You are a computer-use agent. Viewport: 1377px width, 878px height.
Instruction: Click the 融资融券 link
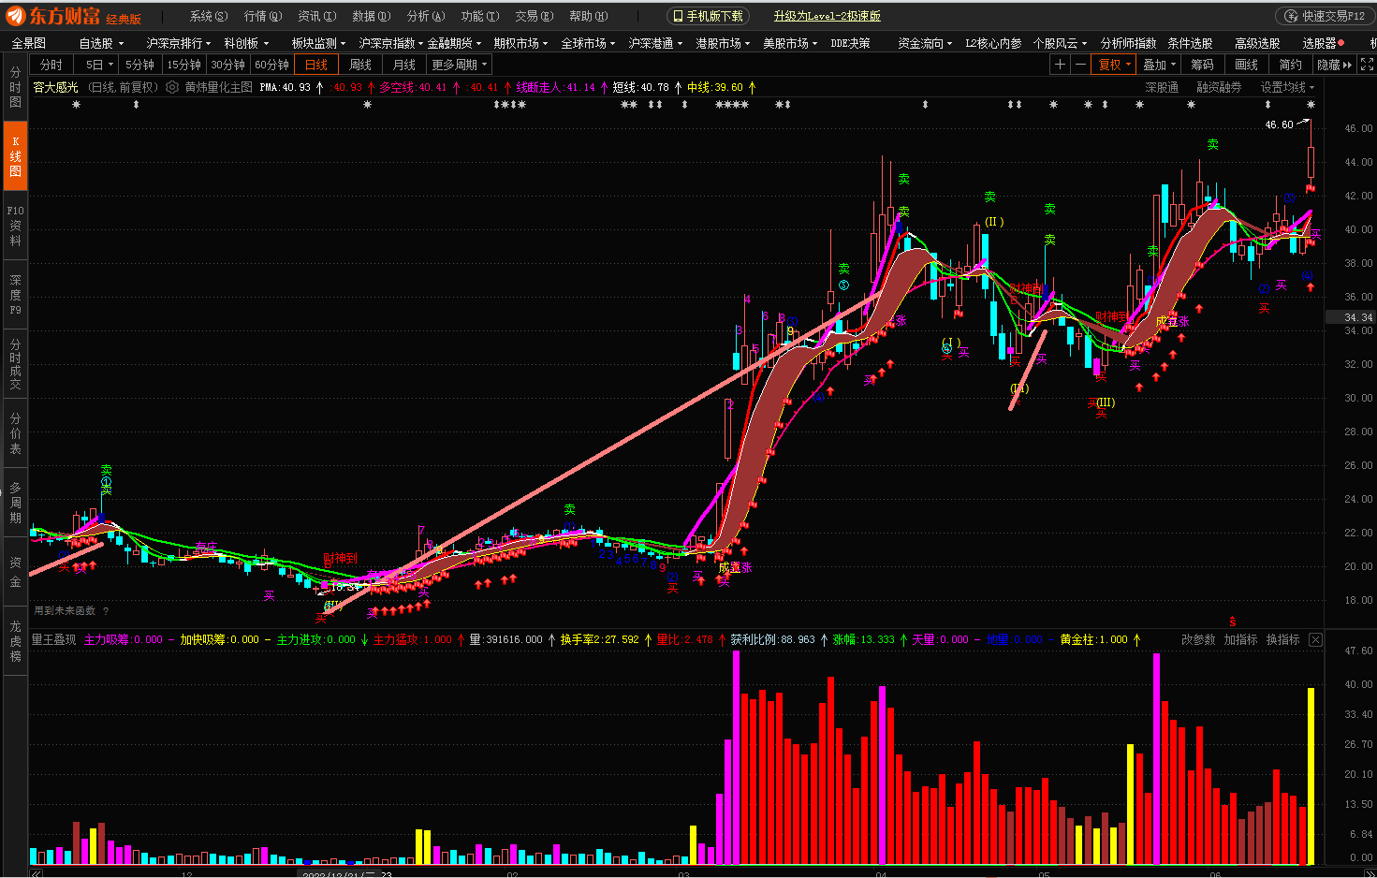click(x=1219, y=87)
